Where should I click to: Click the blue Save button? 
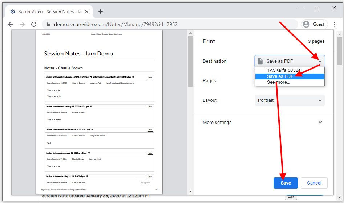286,183
